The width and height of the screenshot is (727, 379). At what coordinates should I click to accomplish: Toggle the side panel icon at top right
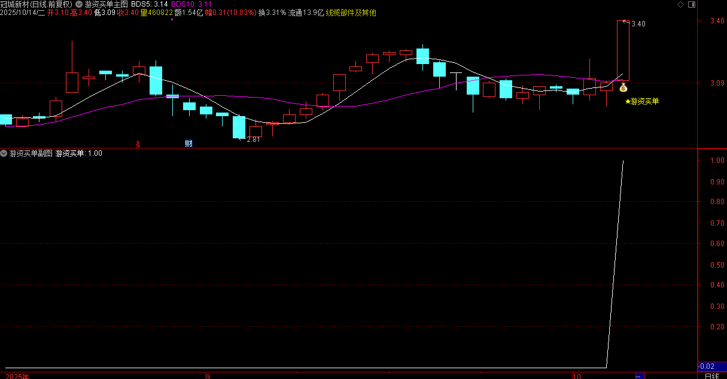(692, 4)
